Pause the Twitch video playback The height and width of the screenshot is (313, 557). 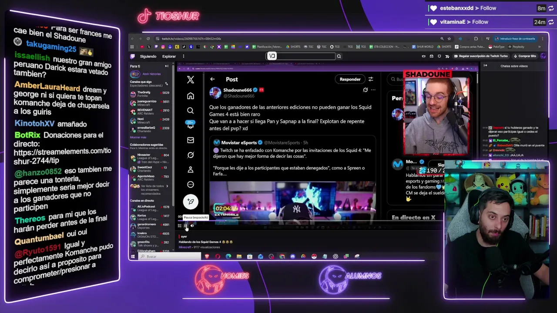pyautogui.click(x=186, y=226)
